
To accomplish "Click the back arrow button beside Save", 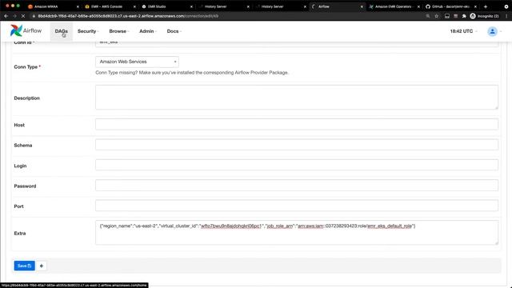I will point(42,266).
